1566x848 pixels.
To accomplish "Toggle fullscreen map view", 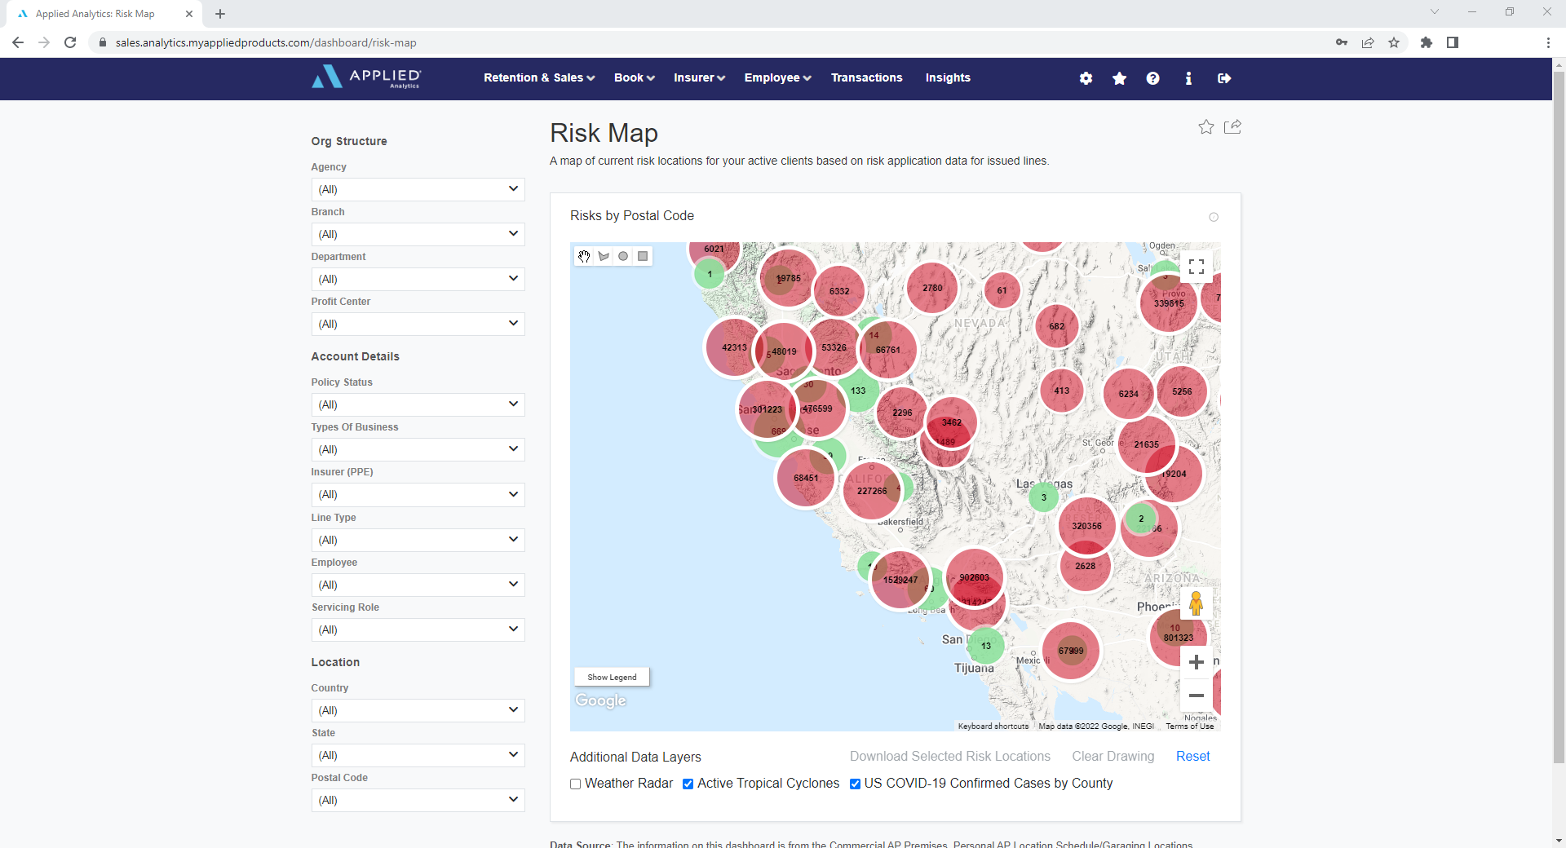I will (1197, 267).
